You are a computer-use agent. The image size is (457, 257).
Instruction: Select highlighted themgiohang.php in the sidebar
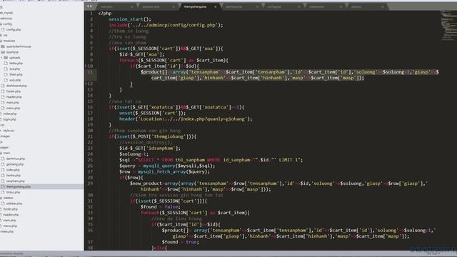19,186
